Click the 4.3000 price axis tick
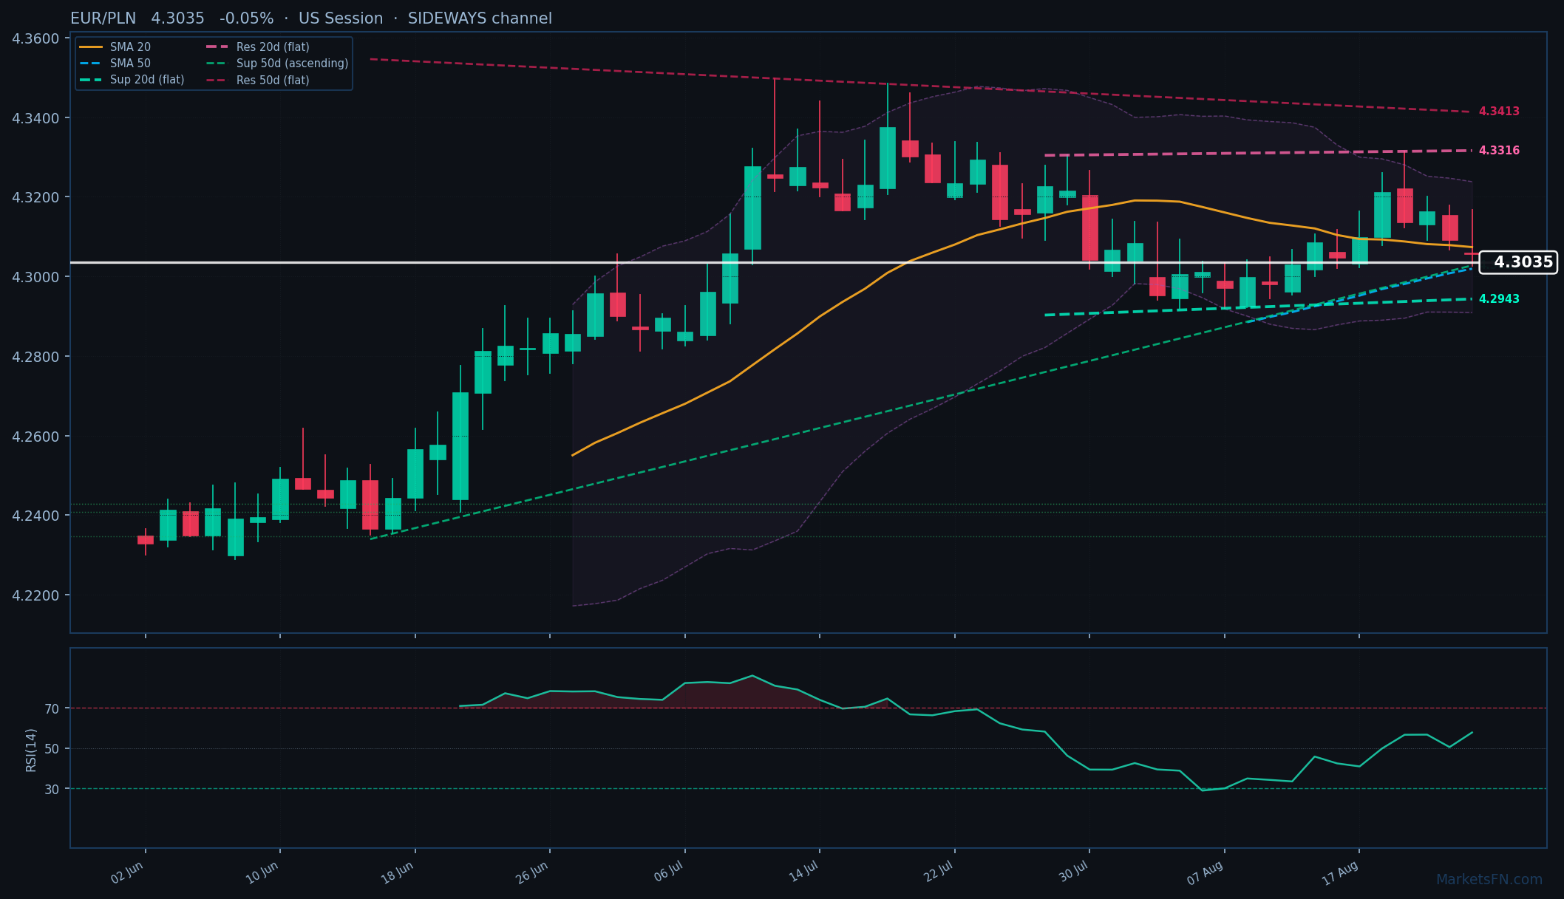The image size is (1564, 899). (x=36, y=278)
